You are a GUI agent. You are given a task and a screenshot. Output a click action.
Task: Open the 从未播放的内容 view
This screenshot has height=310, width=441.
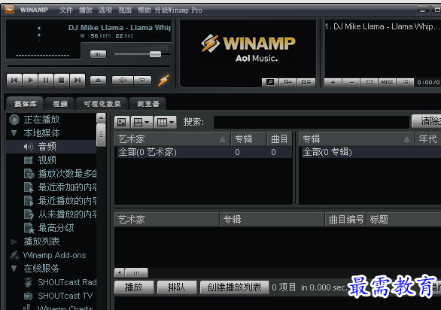click(x=67, y=214)
